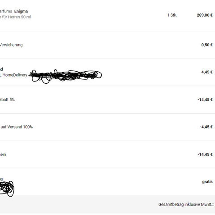This screenshot has width=215, height=215.
Task: Click the 0,50 € insurance price
Action: point(207,45)
